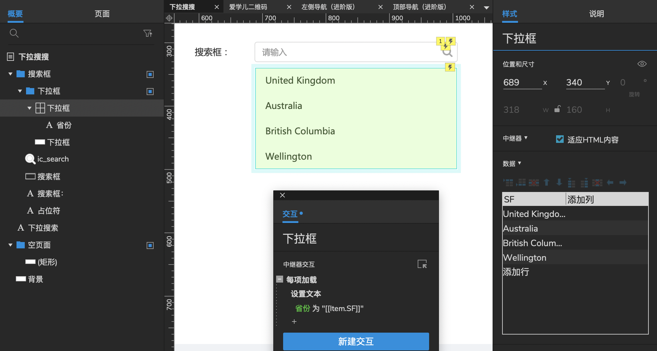Add action with plus under 设置文本
Screen dimensions: 657x351
(294, 322)
